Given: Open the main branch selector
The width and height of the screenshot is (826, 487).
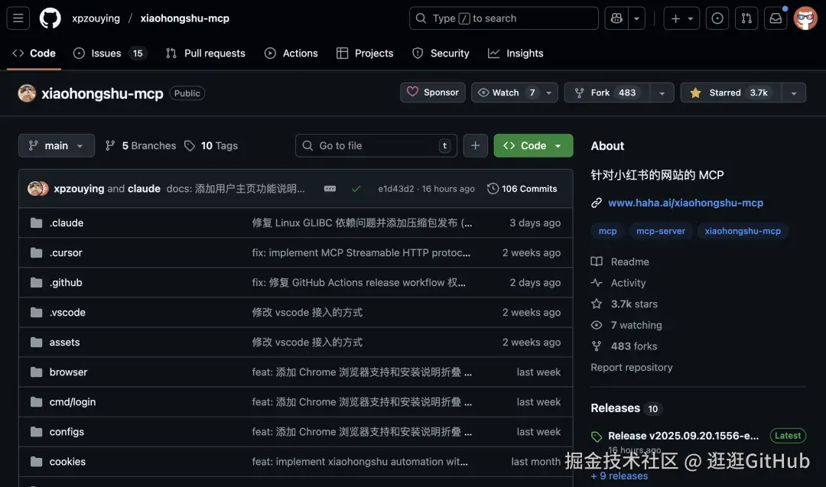Looking at the screenshot, I should [x=56, y=145].
